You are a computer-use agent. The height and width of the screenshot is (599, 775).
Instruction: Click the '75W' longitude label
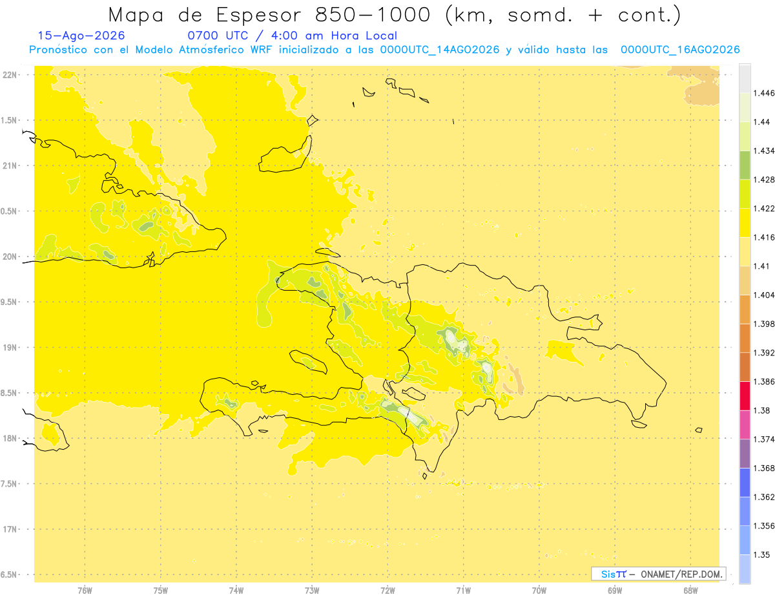click(161, 590)
